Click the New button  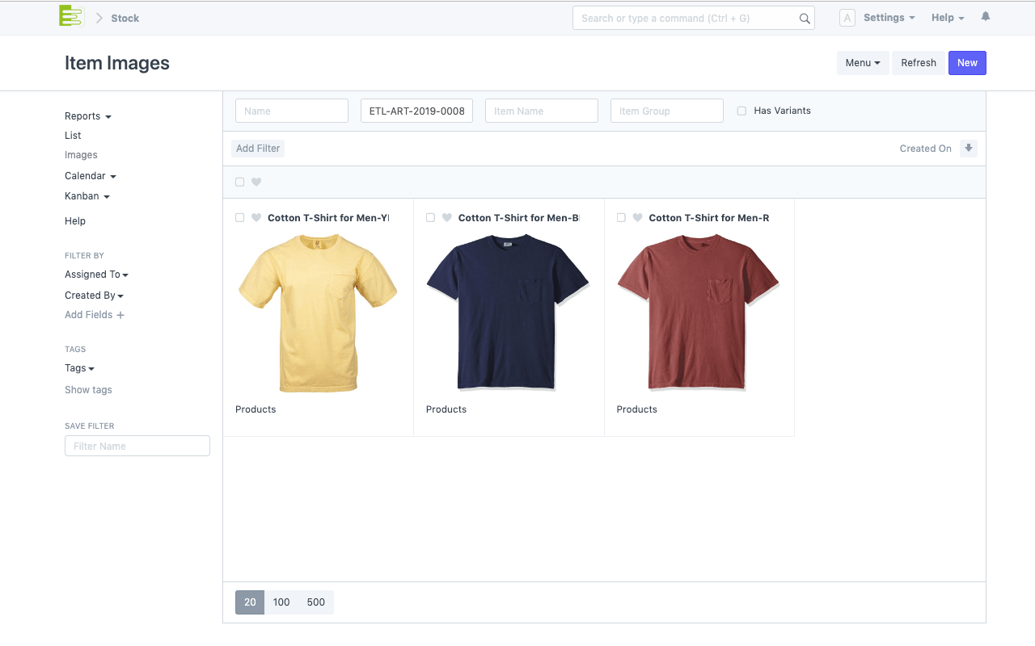pyautogui.click(x=967, y=63)
